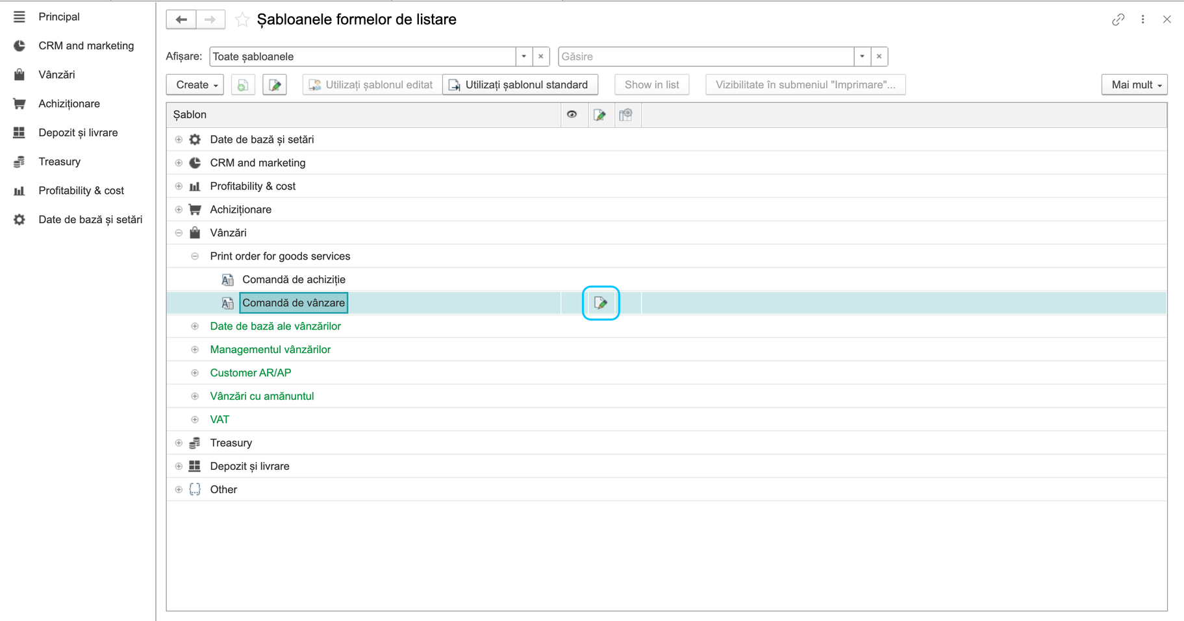Go back with the left arrow button
The height and width of the screenshot is (621, 1184).
pos(181,19)
